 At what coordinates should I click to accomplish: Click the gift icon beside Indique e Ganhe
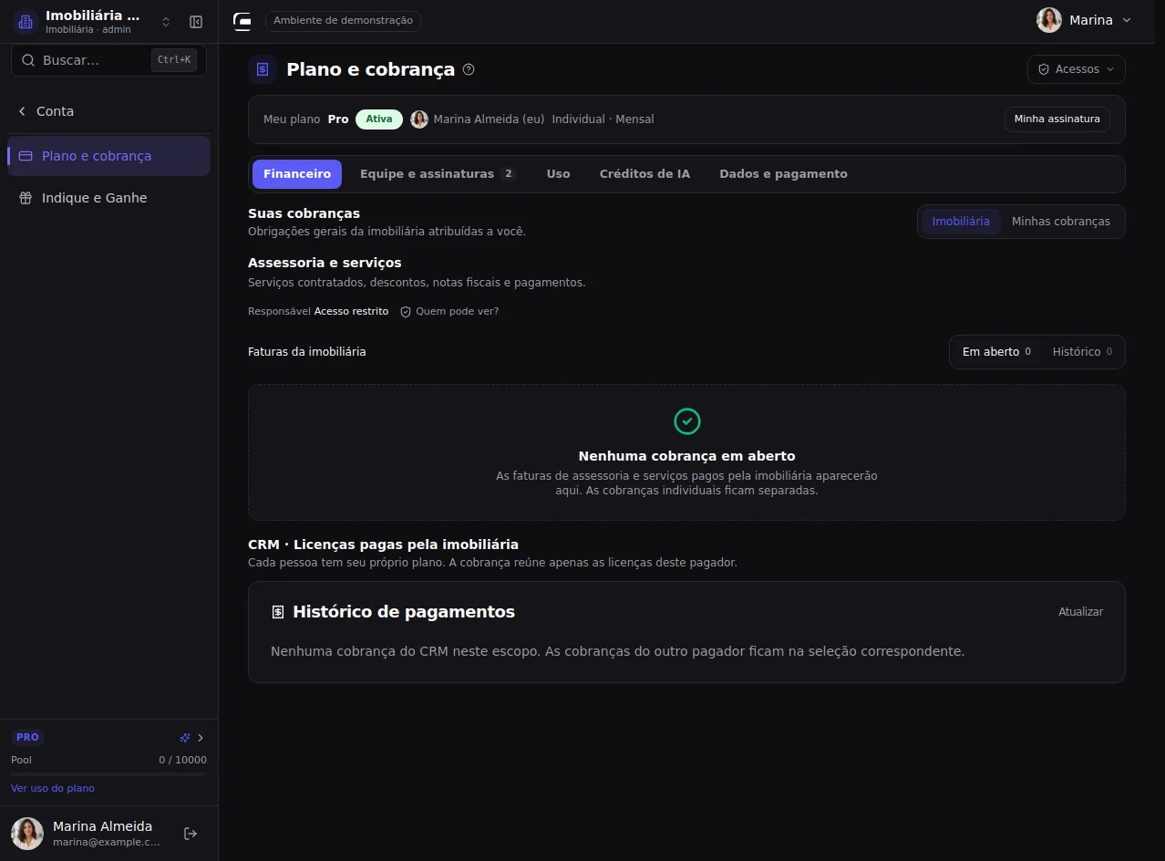(x=26, y=198)
